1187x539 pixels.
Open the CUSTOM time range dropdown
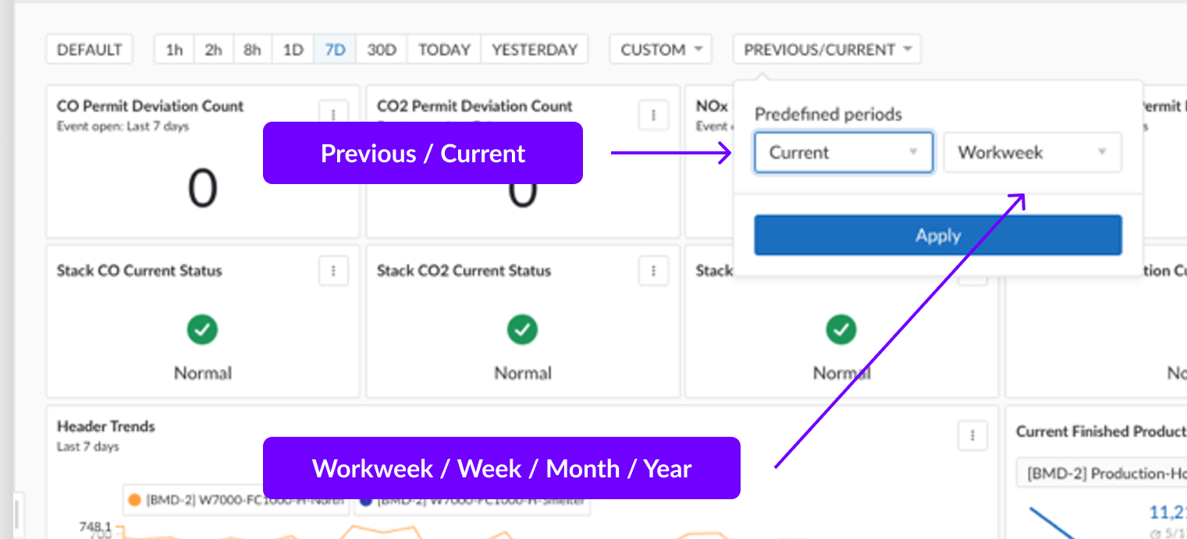click(660, 50)
